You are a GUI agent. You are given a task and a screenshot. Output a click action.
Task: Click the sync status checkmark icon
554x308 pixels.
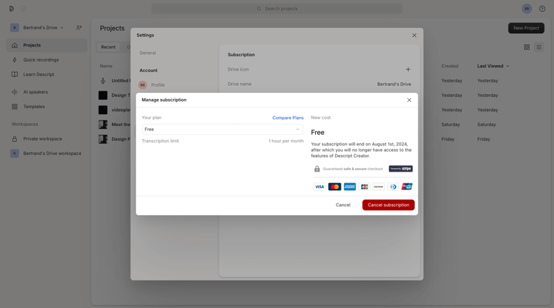24,9
